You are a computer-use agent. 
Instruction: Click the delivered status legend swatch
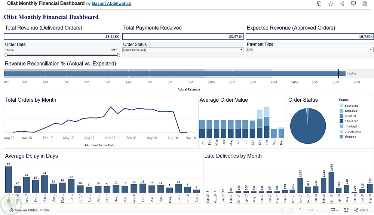pos(341,121)
